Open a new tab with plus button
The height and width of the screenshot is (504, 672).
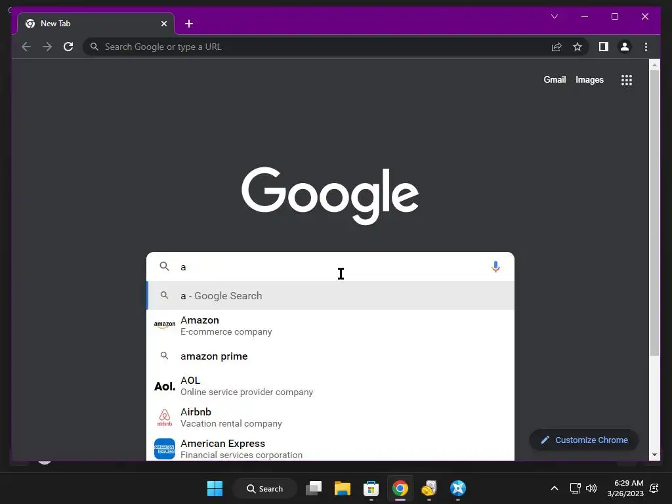(x=189, y=24)
